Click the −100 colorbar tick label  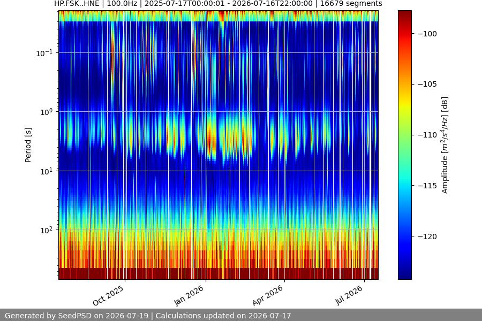[x=427, y=34]
